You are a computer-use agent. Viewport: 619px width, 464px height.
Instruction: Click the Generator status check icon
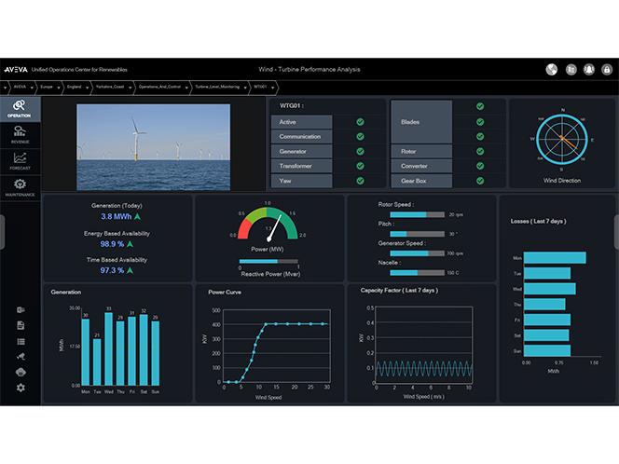pyautogui.click(x=360, y=151)
